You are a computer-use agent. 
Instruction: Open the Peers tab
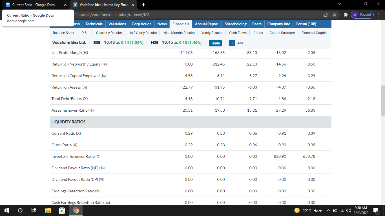257,24
